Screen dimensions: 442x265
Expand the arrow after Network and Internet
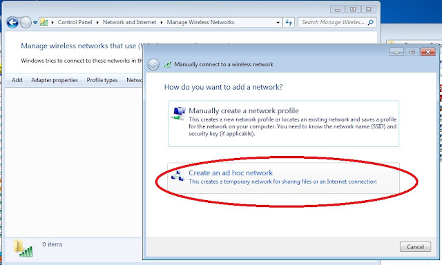click(x=161, y=23)
